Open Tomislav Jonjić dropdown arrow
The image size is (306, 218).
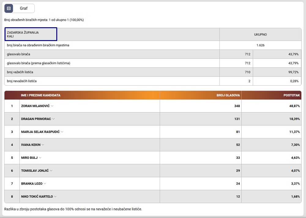pos(51,171)
